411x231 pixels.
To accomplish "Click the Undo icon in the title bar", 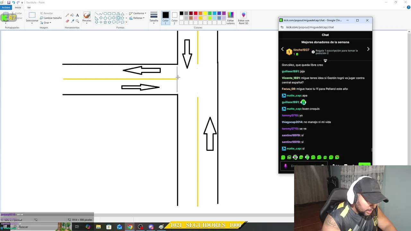I will 13,3.
